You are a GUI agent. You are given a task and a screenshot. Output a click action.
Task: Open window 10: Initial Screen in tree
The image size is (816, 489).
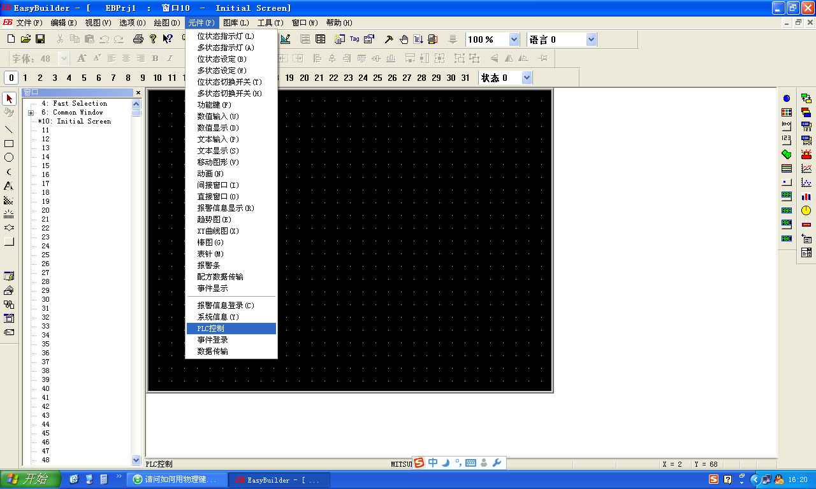pos(83,122)
